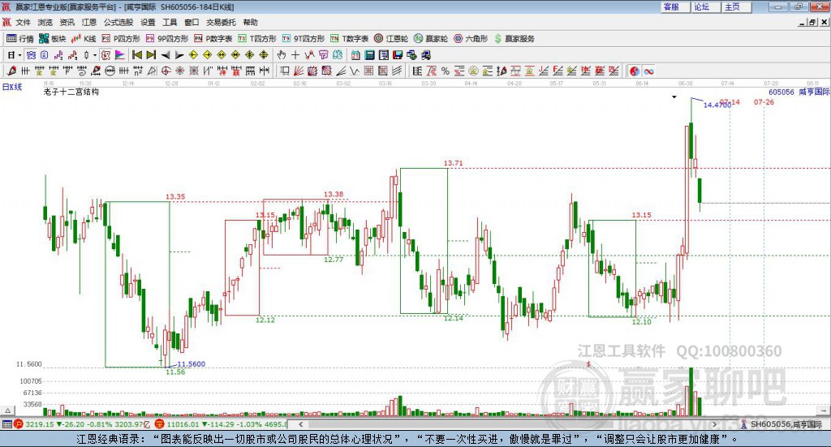Click the 主页 button

pyautogui.click(x=735, y=6)
